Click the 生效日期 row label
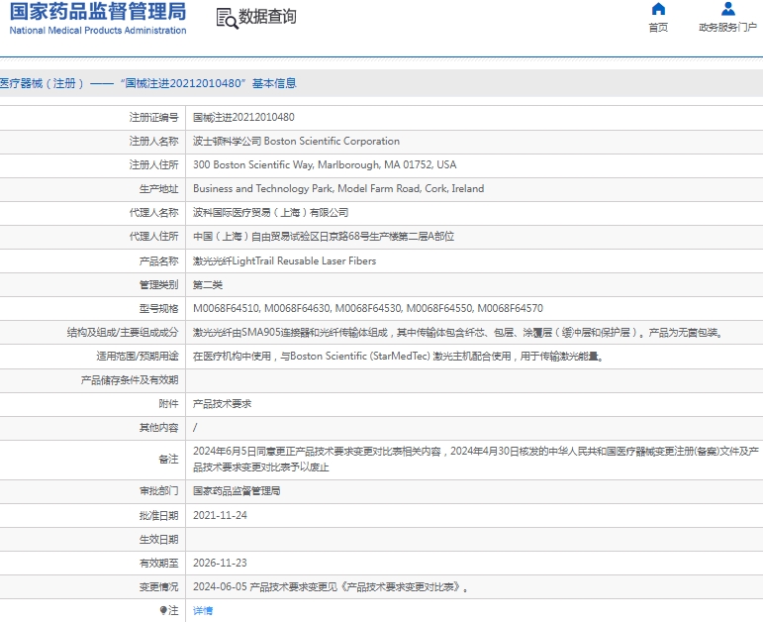This screenshot has height=622, width=763. (x=158, y=539)
